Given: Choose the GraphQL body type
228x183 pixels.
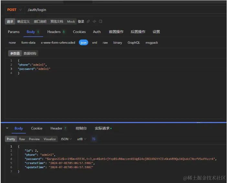Looking at the screenshot, I should (134, 43).
